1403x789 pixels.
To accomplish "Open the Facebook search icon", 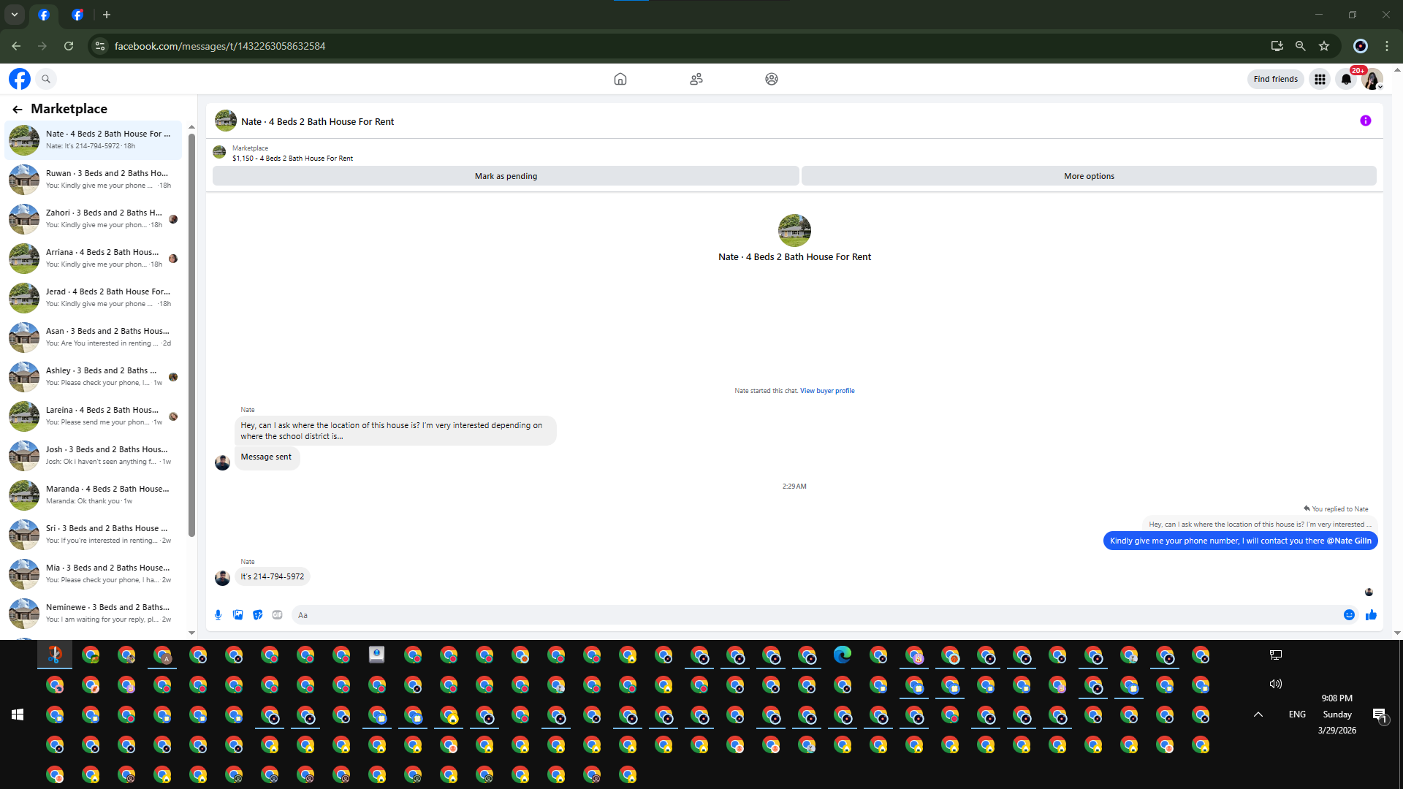I will pyautogui.click(x=46, y=79).
